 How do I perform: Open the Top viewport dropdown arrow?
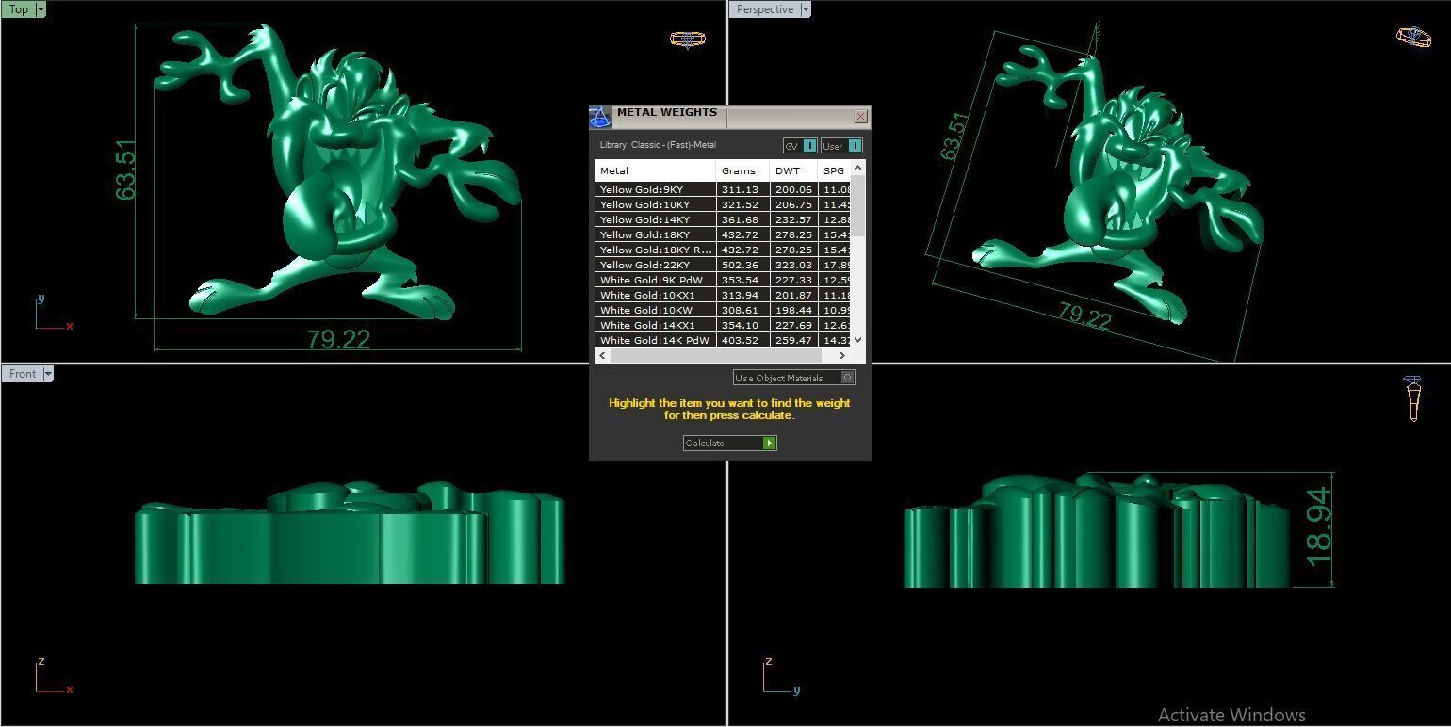tap(41, 9)
